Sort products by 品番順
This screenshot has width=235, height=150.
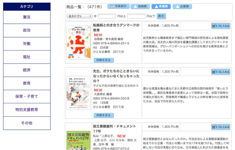(182, 6)
